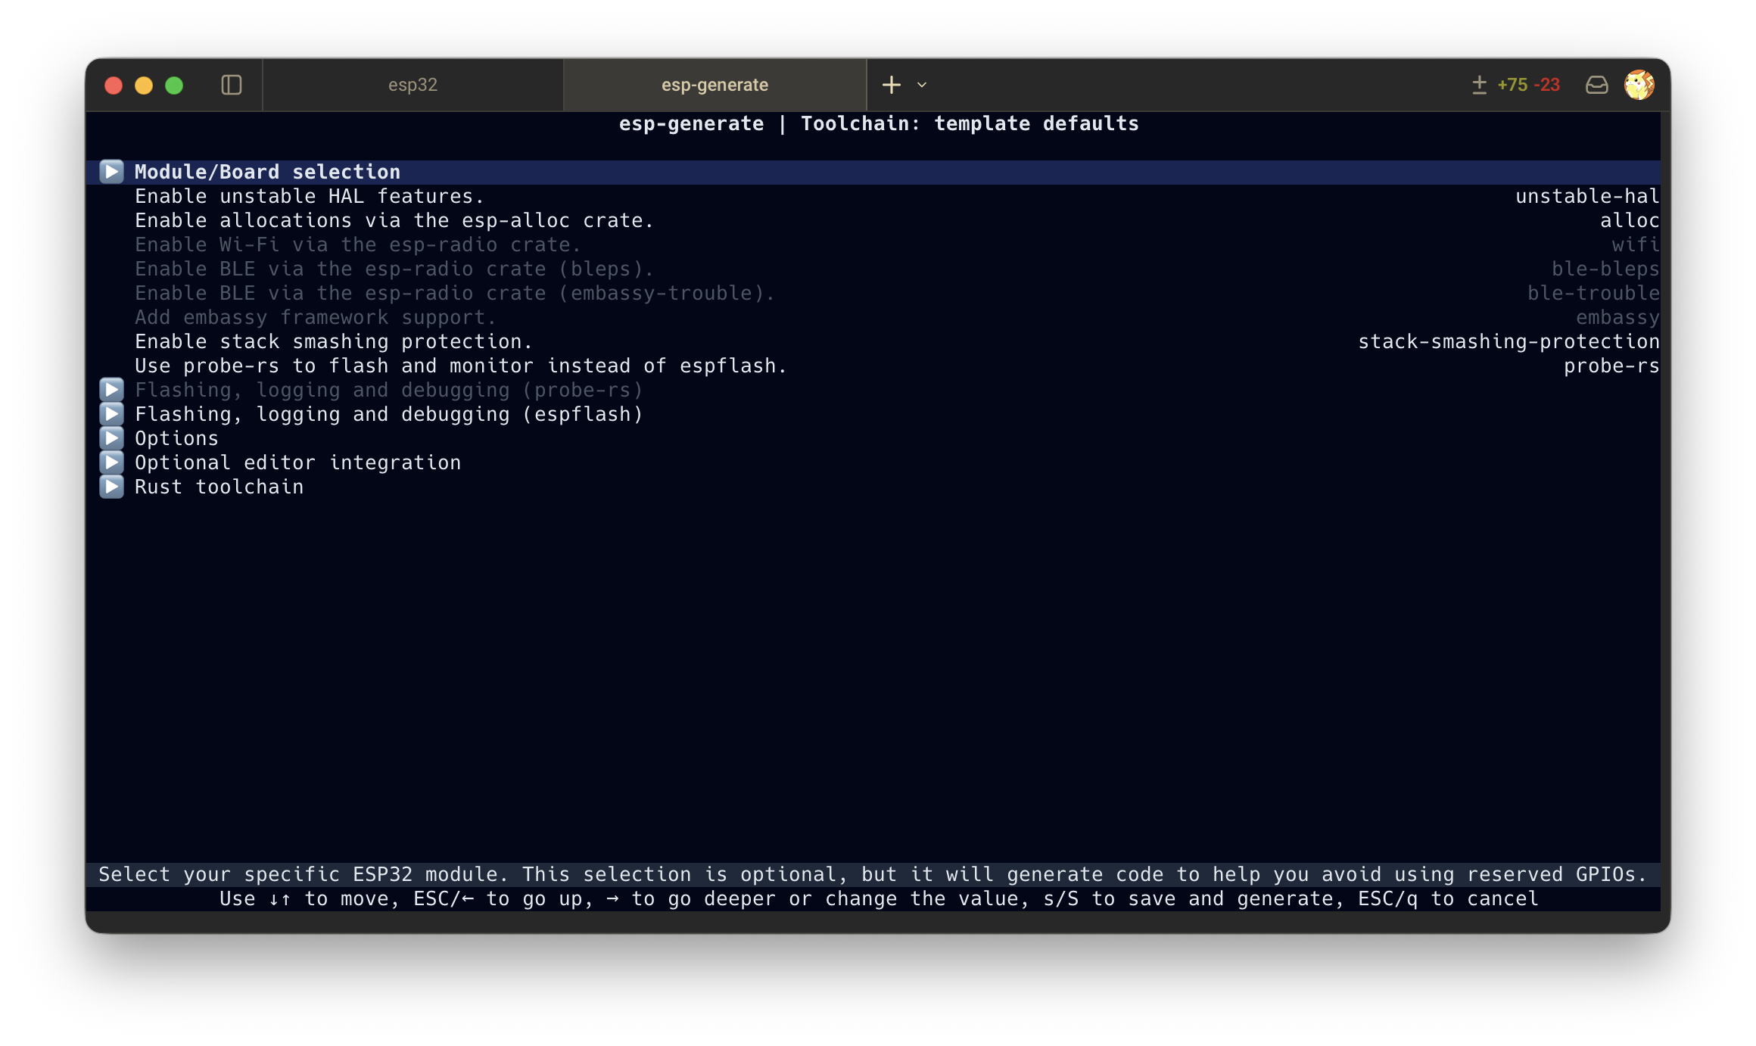Viewport: 1756px width, 1046px height.
Task: Expand Flashing, logging and debugging (probe-rs) arrow
Action: [x=111, y=390]
